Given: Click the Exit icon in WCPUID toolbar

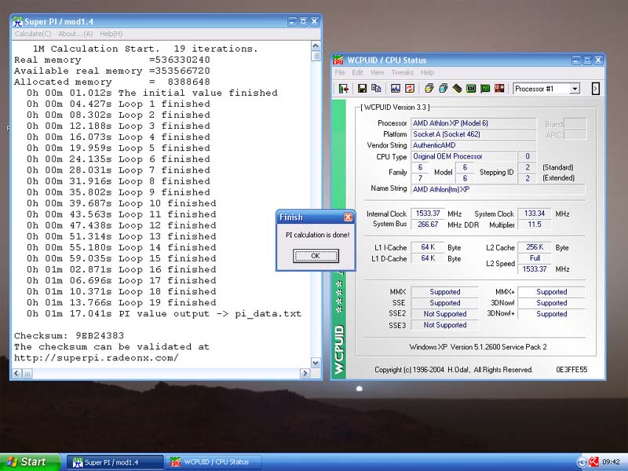Looking at the screenshot, I should [344, 89].
